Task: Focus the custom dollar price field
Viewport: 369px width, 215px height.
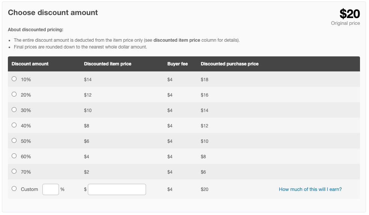Action: click(117, 189)
